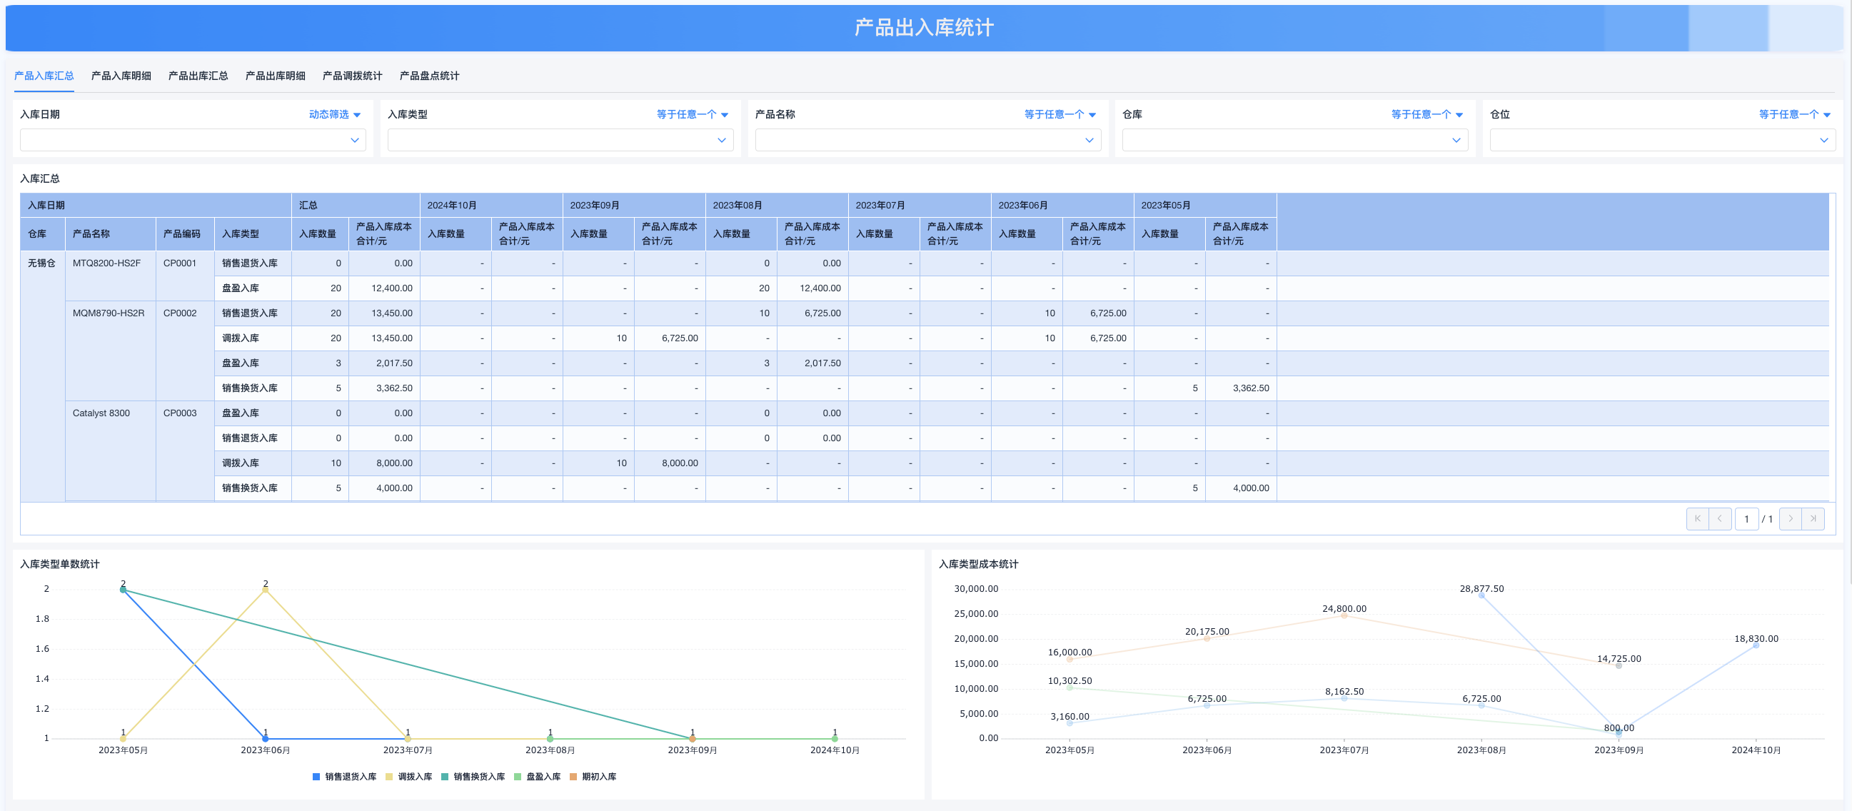Open 仓位 等于任意一个 condition arrow
The height and width of the screenshot is (811, 1852).
[x=1827, y=115]
